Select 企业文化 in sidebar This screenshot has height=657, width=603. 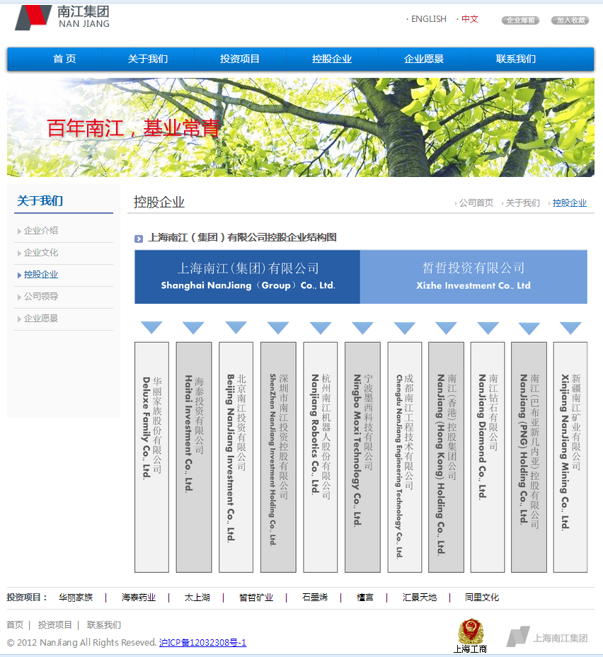click(x=40, y=253)
